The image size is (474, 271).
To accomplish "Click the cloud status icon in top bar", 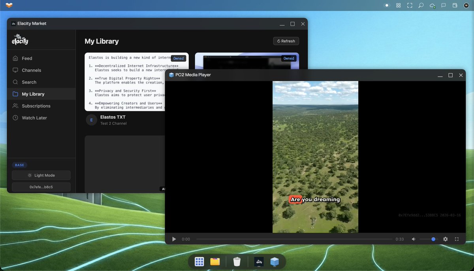I will [x=433, y=6].
